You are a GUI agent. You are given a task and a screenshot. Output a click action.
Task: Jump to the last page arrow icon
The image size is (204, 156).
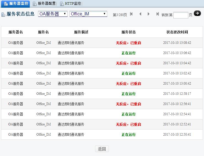157,14
